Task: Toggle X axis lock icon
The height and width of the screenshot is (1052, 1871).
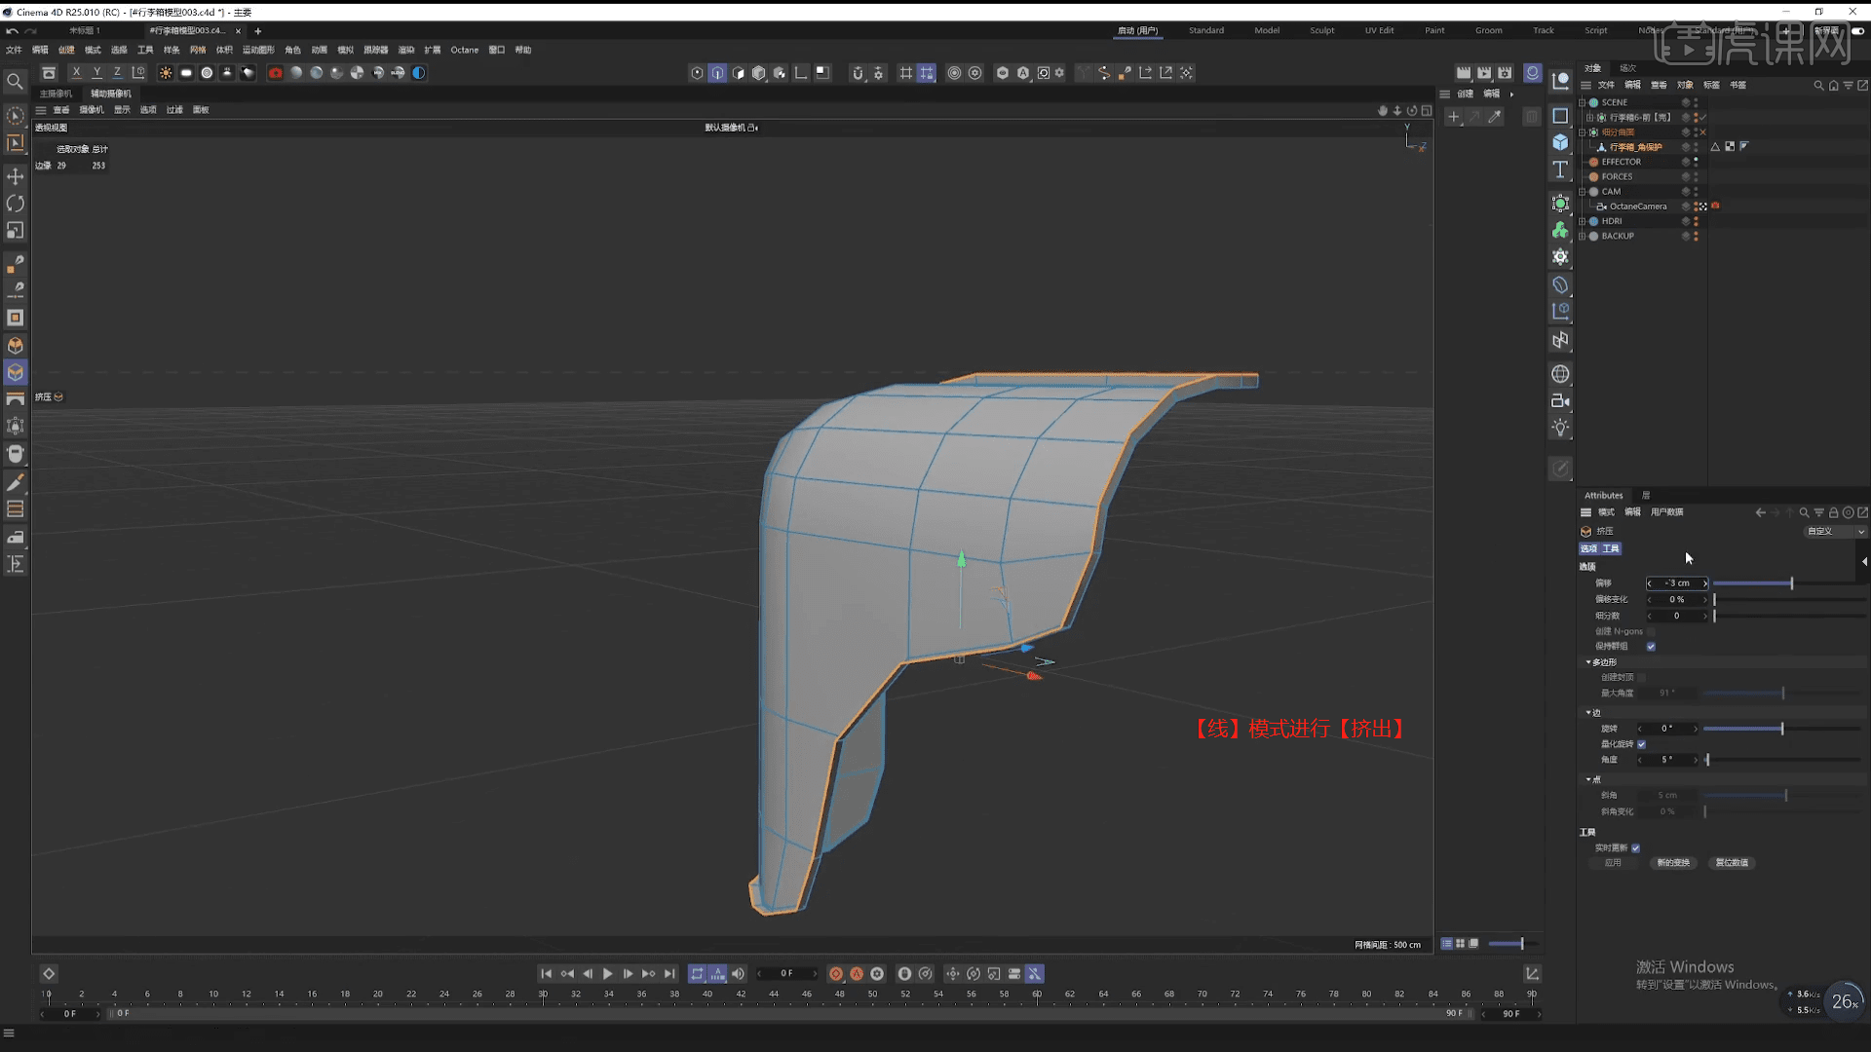Action: (76, 73)
